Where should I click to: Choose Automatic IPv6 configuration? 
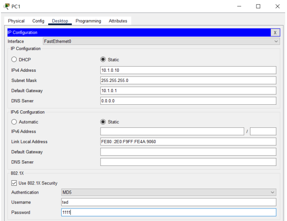14,122
